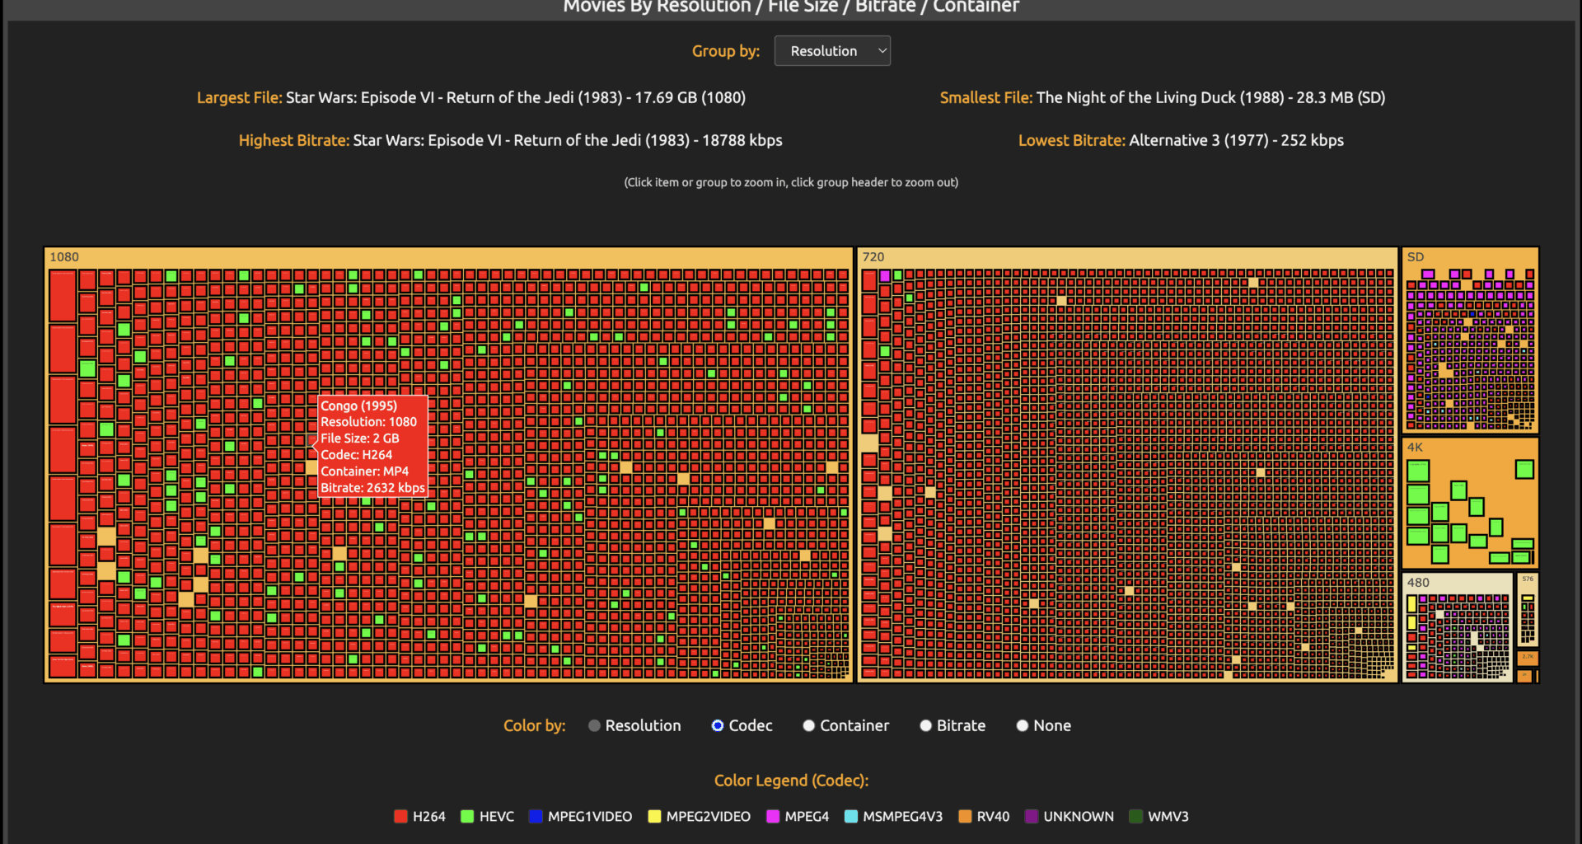Enable the Container color option
Image resolution: width=1582 pixels, height=844 pixels.
(808, 725)
